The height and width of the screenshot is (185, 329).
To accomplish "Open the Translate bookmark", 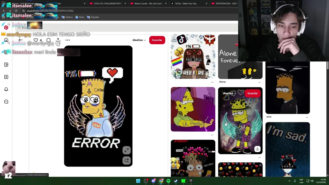I will tap(93, 17).
